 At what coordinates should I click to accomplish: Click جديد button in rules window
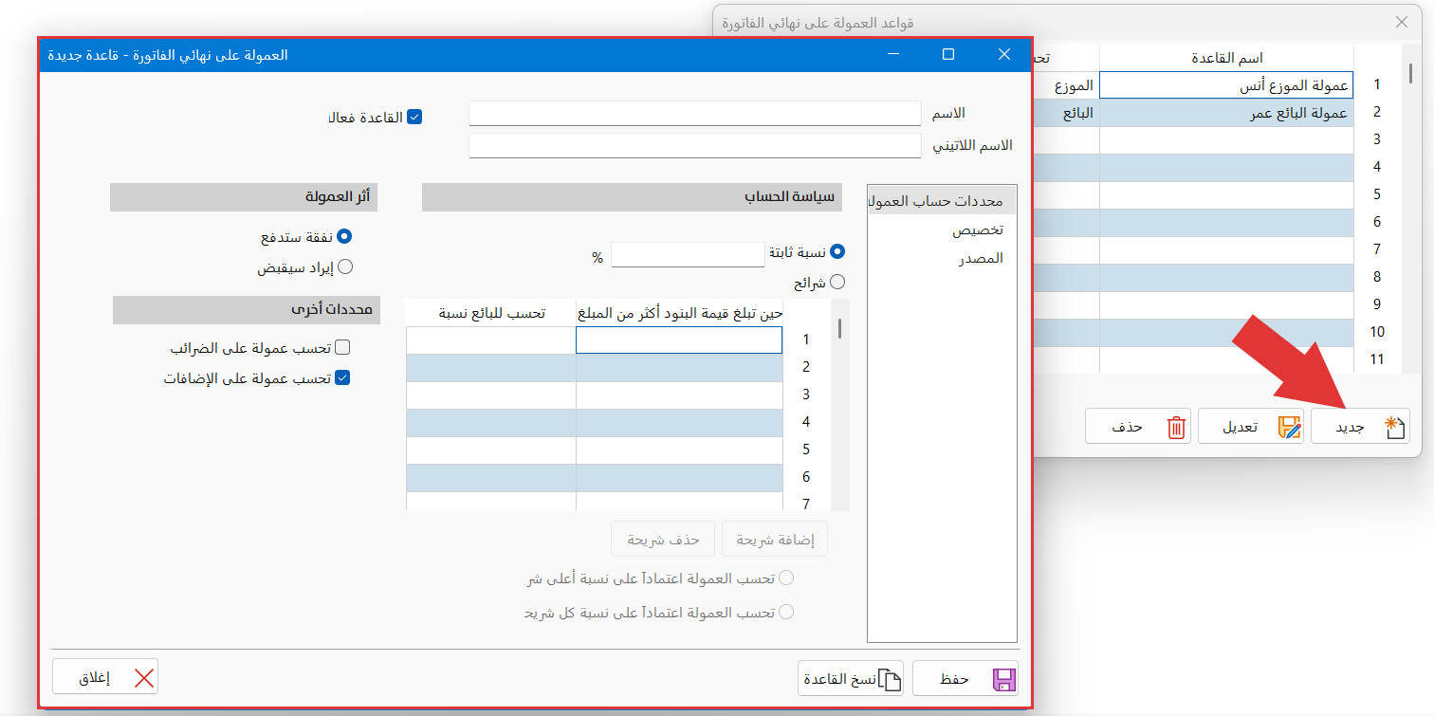pos(1360,427)
